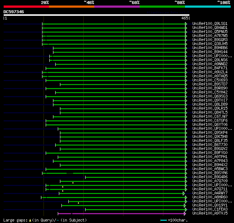Click the start tick of the UniRef100_B9STD7 alignment
Viewport: 234px width, 223px height.
[60, 85]
